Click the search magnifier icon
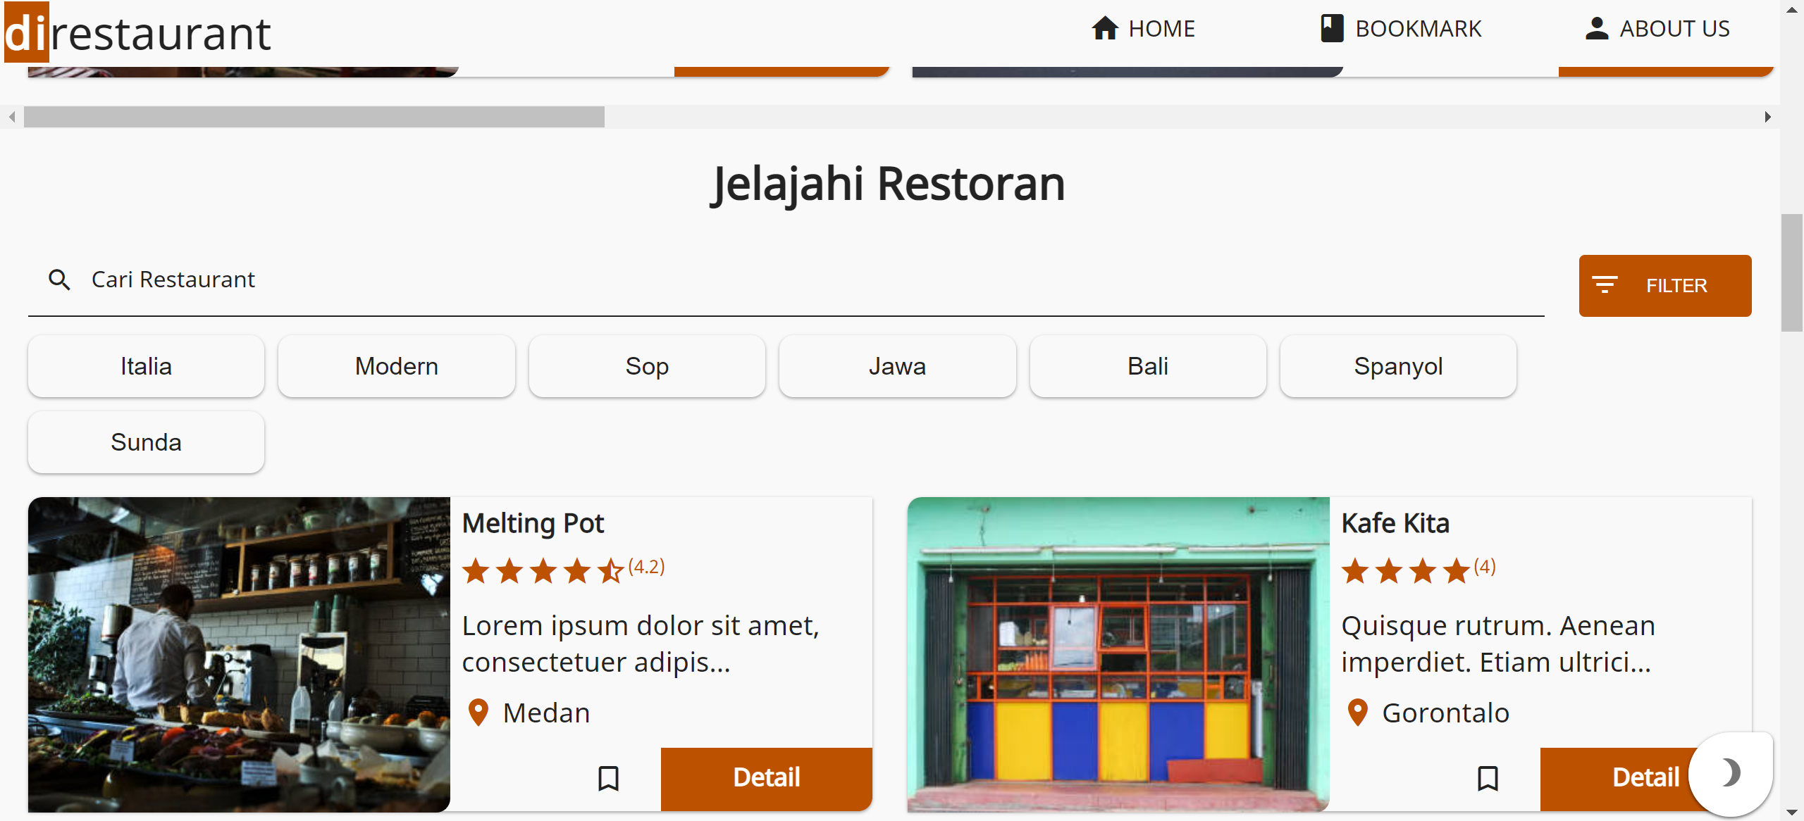1804x821 pixels. [x=59, y=280]
